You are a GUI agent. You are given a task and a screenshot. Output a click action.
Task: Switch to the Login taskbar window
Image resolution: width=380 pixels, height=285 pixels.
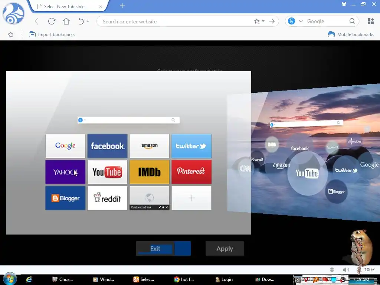coord(224,279)
